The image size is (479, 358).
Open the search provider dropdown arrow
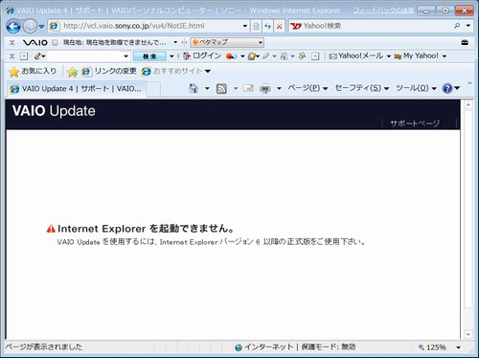468,26
